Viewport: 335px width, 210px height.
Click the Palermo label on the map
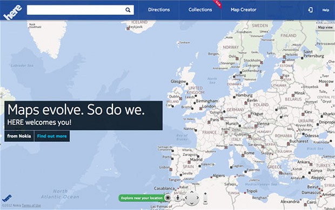point(253,170)
